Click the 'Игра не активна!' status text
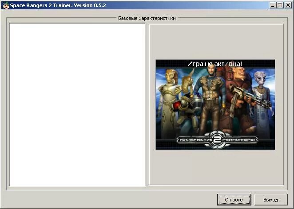The image size is (294, 209). [215, 64]
